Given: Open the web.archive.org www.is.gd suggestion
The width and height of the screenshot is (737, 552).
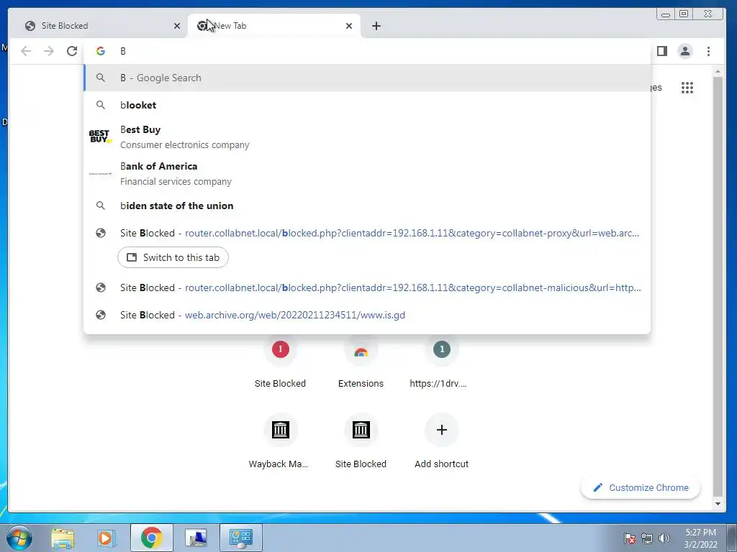Looking at the screenshot, I should pos(367,315).
